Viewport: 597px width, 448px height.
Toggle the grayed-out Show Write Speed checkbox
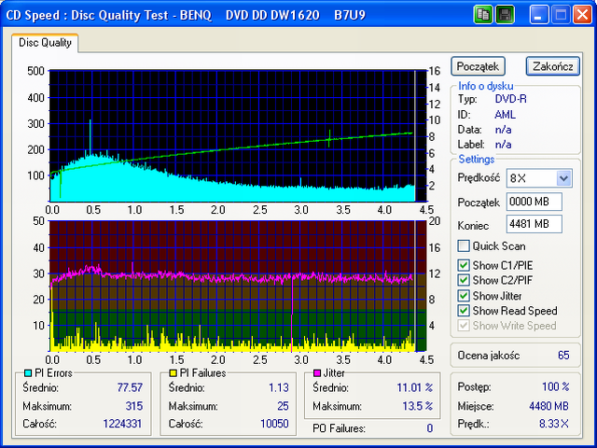464,326
